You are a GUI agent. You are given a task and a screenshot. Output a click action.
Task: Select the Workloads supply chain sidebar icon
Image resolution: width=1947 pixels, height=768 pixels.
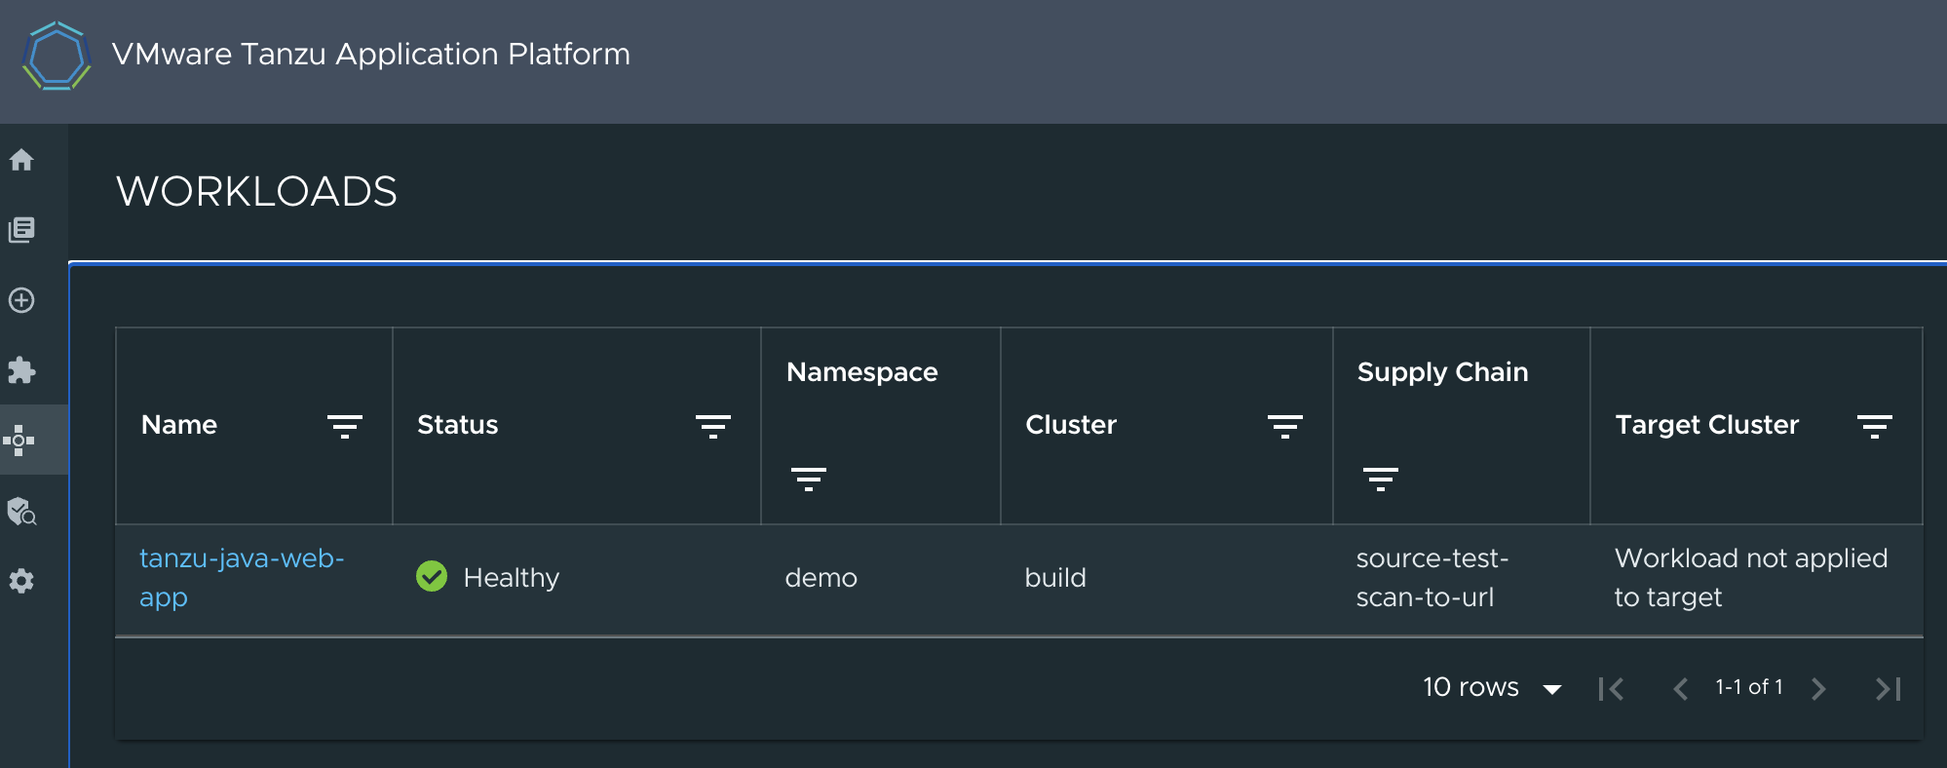tap(21, 441)
